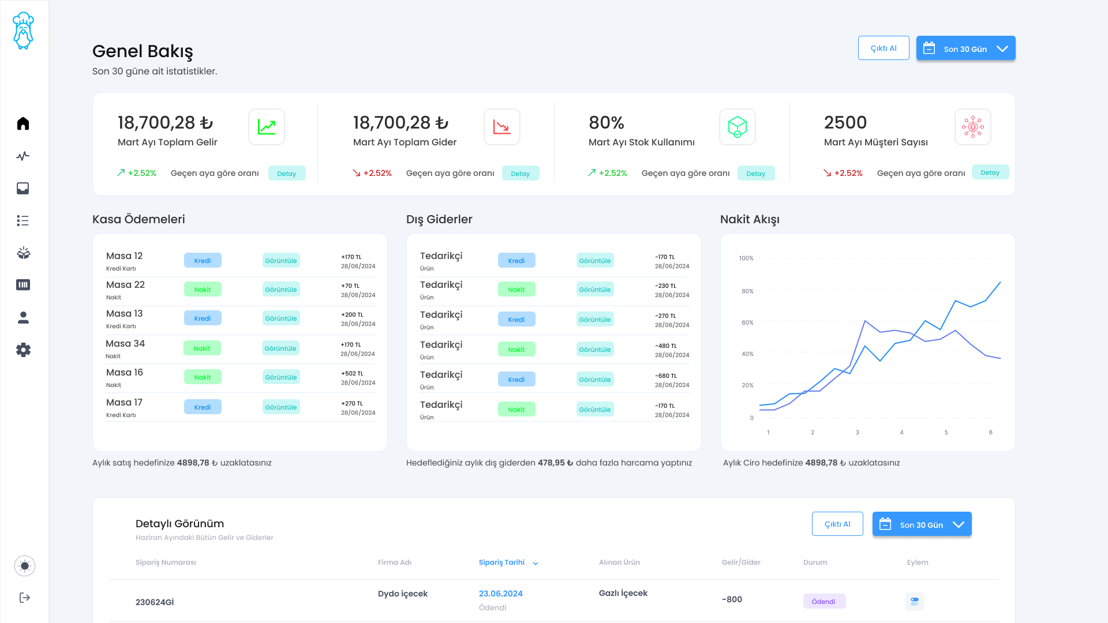This screenshot has width=1108, height=623.
Task: Expand Detaylı Görünüm Son 30 Gün chevron
Action: (x=959, y=525)
